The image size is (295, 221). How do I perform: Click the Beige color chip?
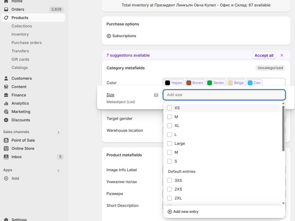point(236,83)
